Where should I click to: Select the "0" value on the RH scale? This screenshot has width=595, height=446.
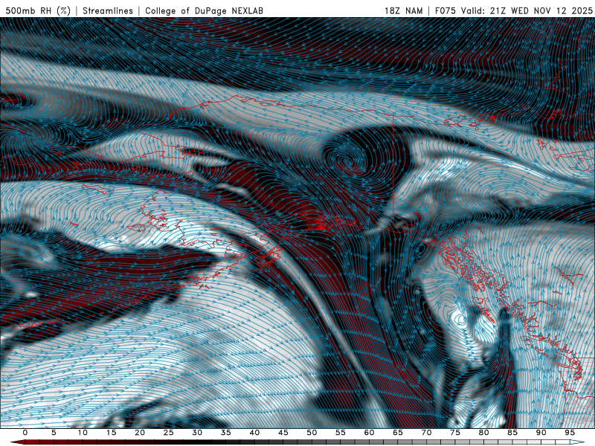25,433
